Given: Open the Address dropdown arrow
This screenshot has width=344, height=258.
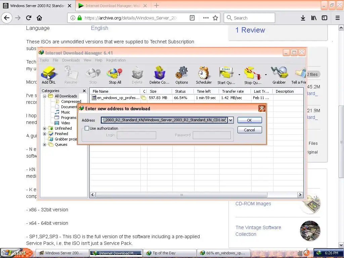Looking at the screenshot, I should 230,120.
